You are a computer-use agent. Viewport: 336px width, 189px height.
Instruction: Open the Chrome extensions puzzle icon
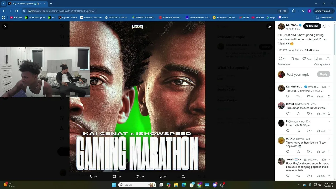pyautogui.click(x=293, y=11)
